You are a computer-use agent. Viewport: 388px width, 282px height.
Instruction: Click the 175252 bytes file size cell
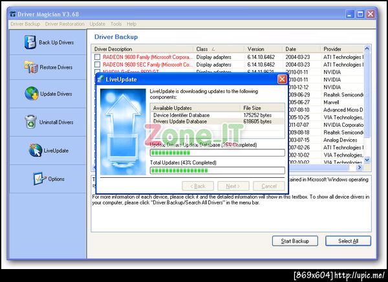point(257,115)
